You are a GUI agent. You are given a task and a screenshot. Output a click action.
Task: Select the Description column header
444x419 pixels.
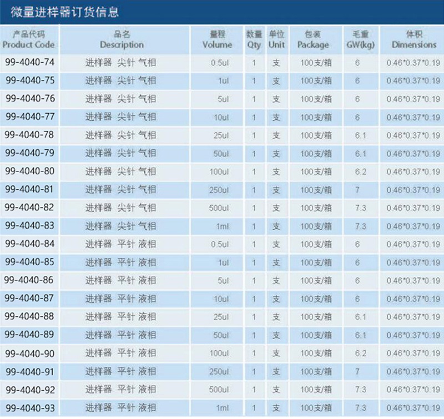[x=121, y=39]
